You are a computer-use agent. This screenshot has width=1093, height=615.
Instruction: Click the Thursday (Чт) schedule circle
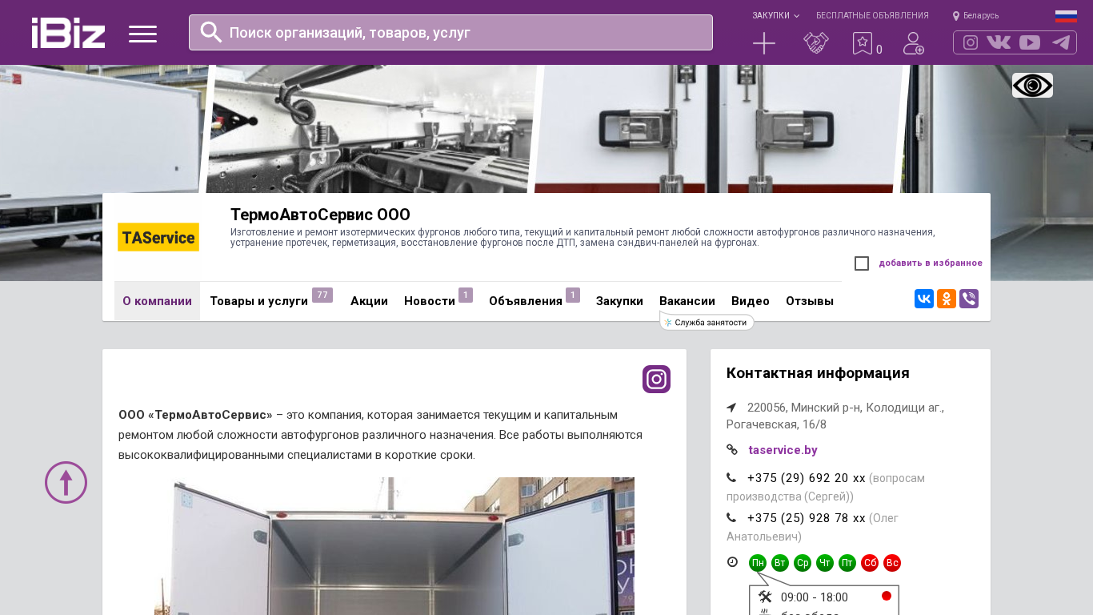(x=825, y=563)
